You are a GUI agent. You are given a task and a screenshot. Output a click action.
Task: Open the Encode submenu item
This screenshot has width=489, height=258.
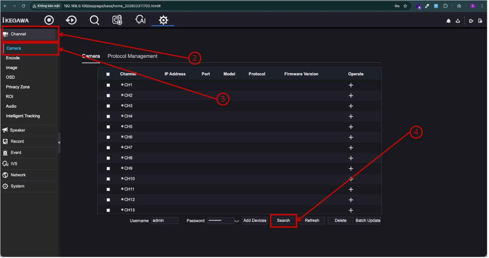(13, 58)
